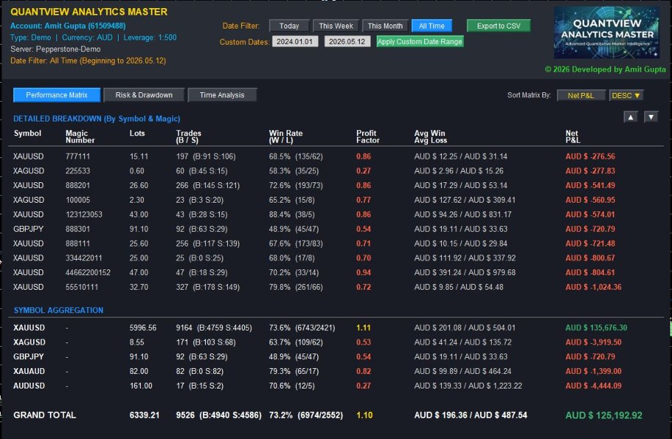Click magic number 888201
Image resolution: width=672 pixels, height=439 pixels.
[78, 186]
